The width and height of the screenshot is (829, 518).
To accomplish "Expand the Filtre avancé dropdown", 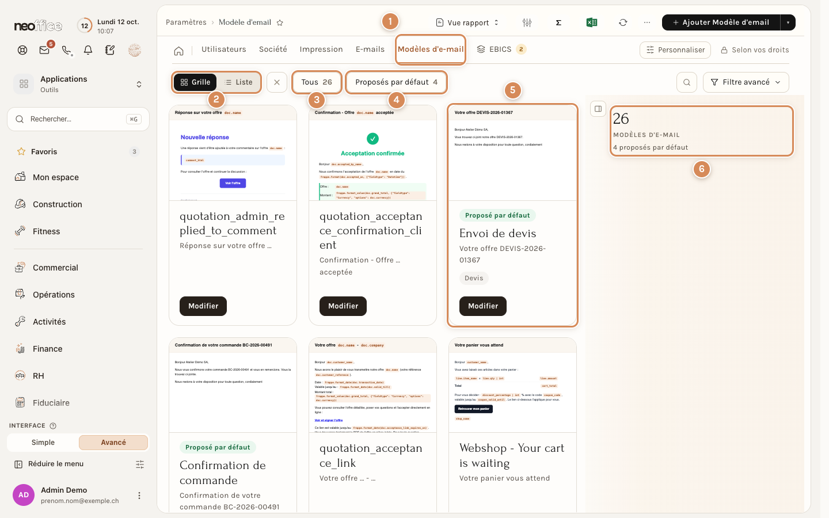I will pyautogui.click(x=746, y=82).
